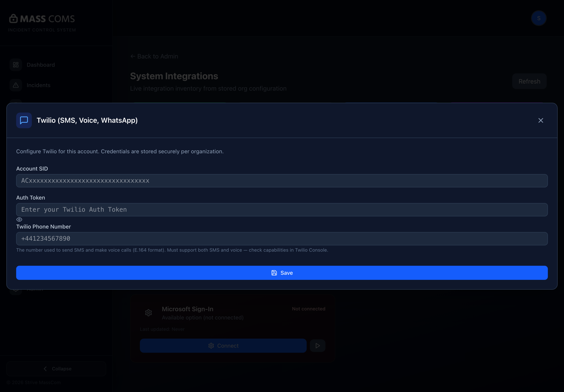Focus the Auth Token input field
This screenshot has width=564, height=392.
pos(282,210)
